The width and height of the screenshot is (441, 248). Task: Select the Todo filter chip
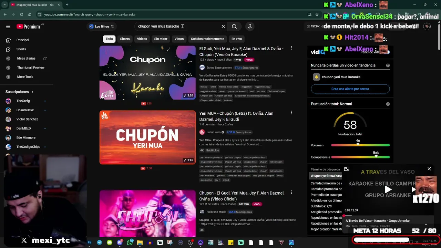(109, 39)
